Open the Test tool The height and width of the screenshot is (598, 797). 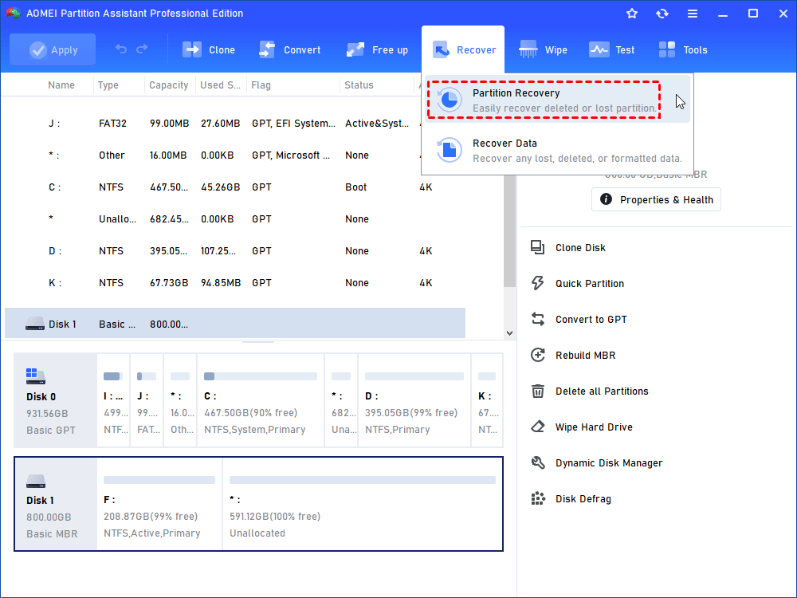[x=611, y=49]
